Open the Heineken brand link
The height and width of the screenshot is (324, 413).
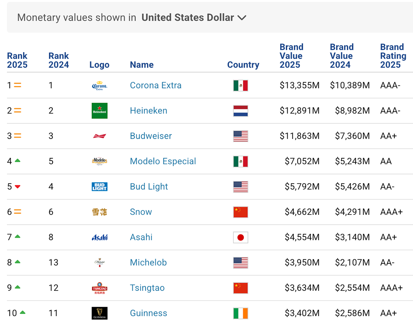pyautogui.click(x=148, y=111)
